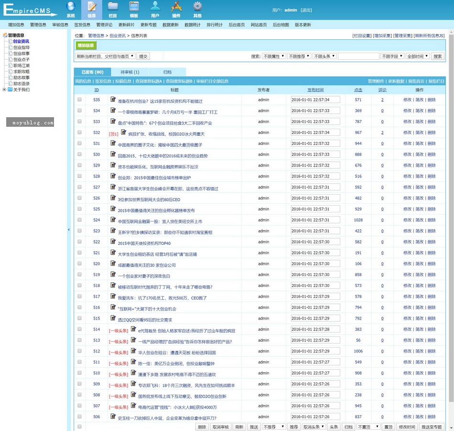Click the edit icon beside article 534
This screenshot has width=454, height=431.
point(113,111)
